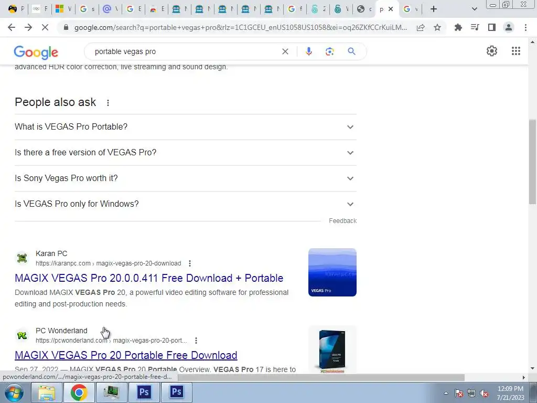Screen dimensions: 537x403
Task: Open the Chrome extensions puzzle icon
Action: click(x=458, y=27)
